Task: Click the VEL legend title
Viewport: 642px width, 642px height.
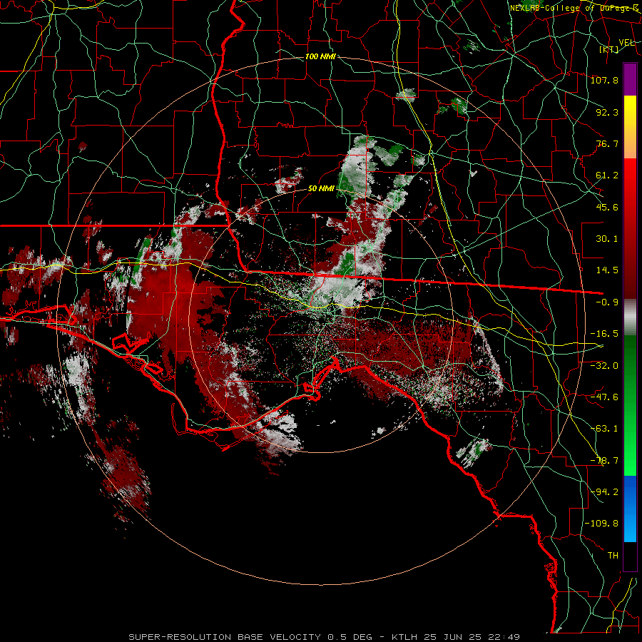Action: click(x=626, y=43)
